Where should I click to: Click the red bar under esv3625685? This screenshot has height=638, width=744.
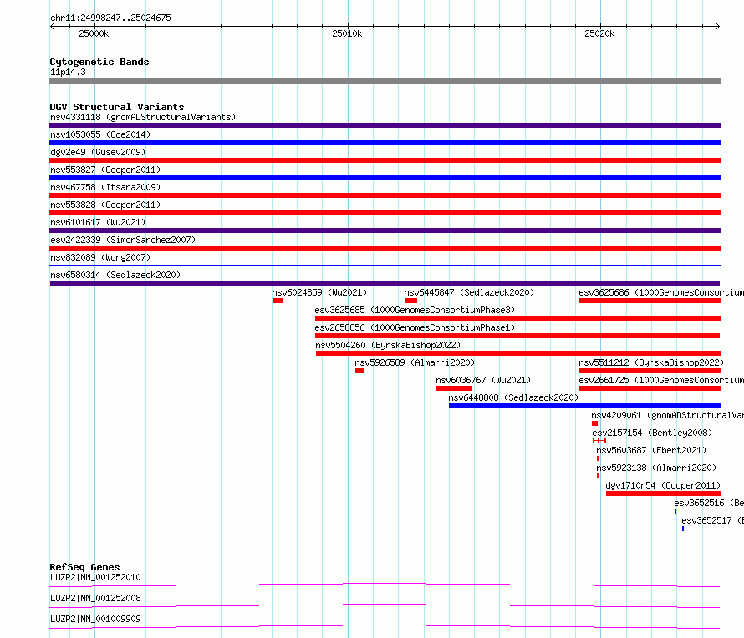[517, 318]
